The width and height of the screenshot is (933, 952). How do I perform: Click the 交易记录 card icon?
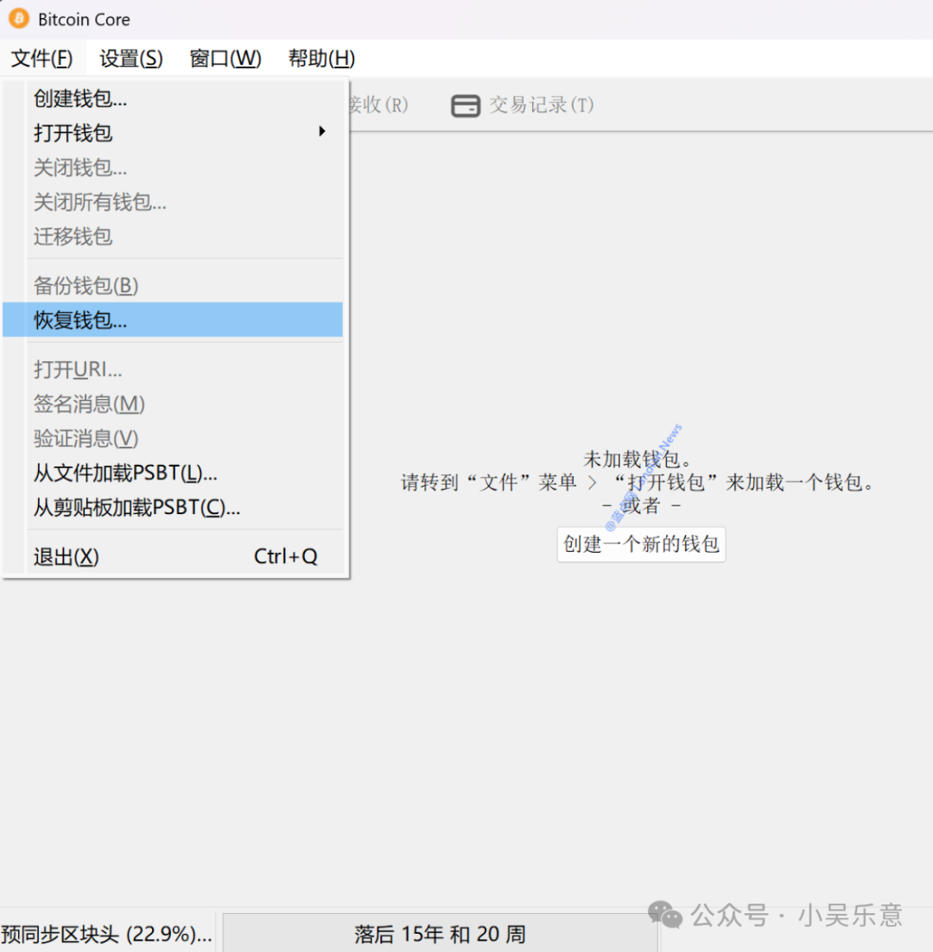[x=466, y=105]
